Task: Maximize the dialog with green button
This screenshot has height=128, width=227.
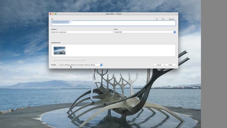Action: click(x=56, y=14)
